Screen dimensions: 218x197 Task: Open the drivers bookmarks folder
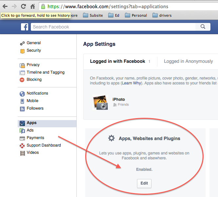click(x=162, y=15)
